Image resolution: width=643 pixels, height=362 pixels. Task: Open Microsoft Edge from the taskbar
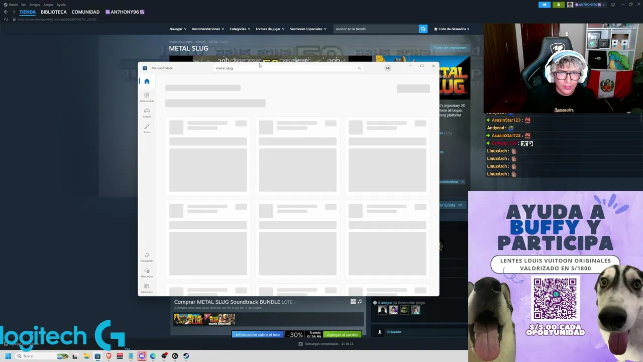click(153, 356)
